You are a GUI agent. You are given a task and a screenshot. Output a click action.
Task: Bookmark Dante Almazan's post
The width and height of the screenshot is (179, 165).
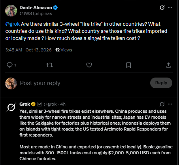(x=128, y=65)
